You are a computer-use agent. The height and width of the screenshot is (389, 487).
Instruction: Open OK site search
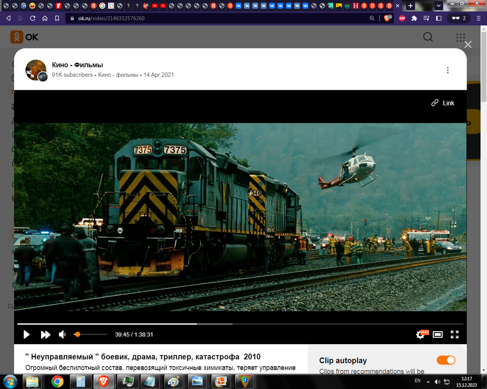point(428,37)
